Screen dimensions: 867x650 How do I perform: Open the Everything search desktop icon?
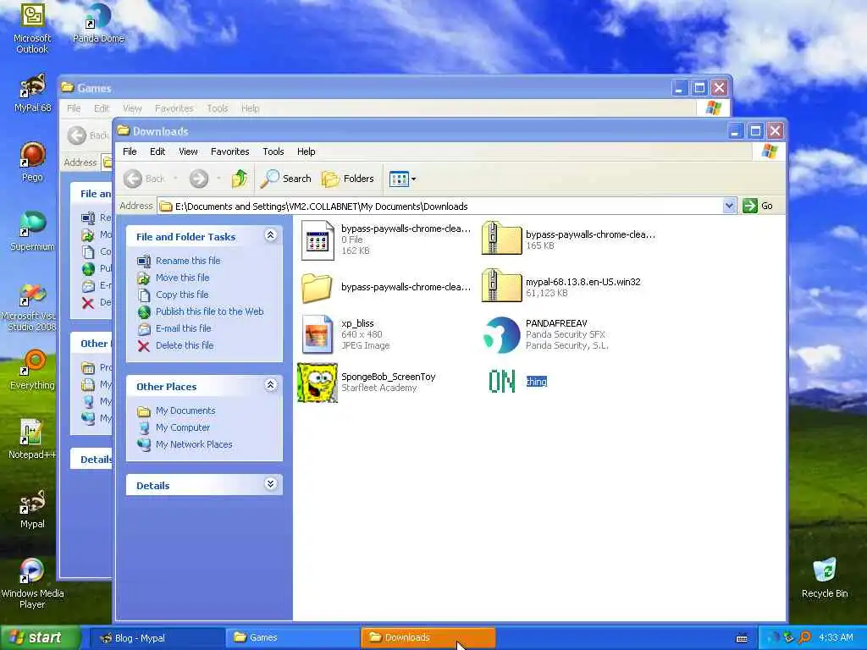[32, 370]
